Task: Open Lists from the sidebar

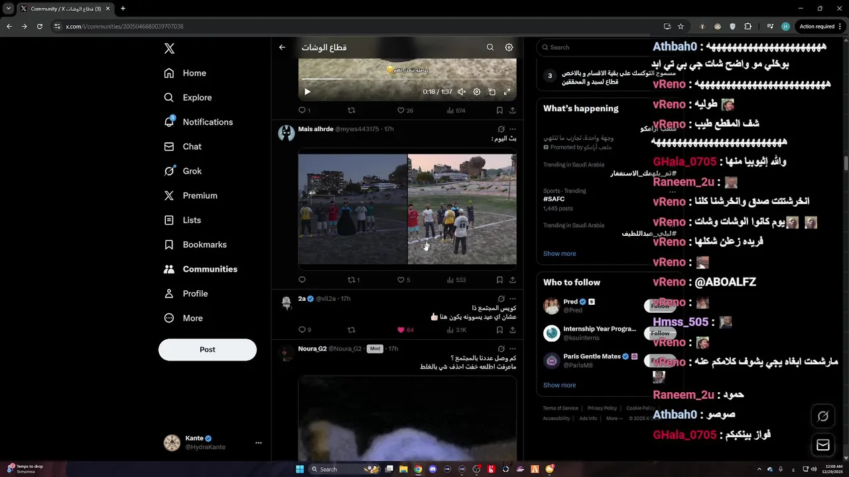Action: coord(183,220)
